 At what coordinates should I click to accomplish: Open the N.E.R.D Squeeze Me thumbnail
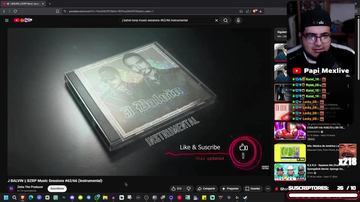[x=290, y=172]
